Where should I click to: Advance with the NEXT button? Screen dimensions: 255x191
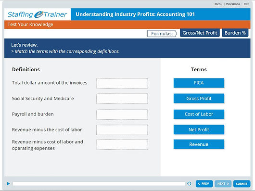[223, 184]
